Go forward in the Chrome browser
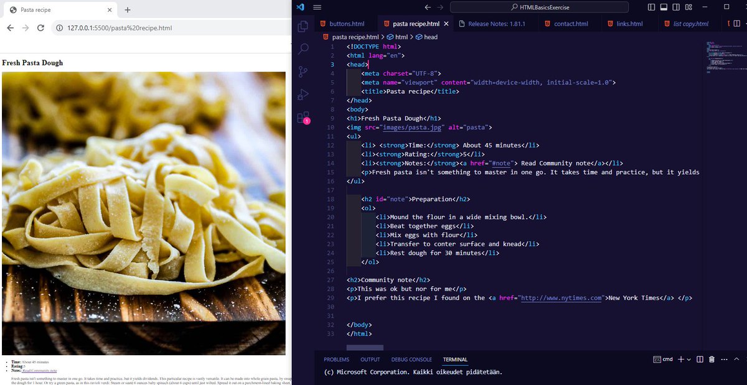747x385 pixels. click(x=26, y=28)
